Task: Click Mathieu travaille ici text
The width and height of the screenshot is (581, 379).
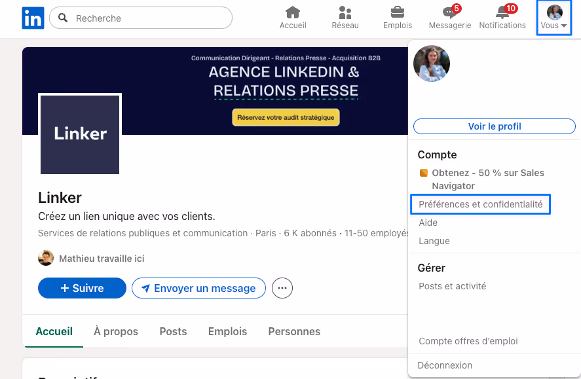Action: (x=102, y=259)
